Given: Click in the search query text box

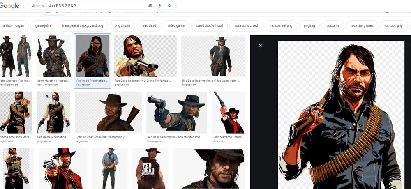Looking at the screenshot, I should point(86,6).
